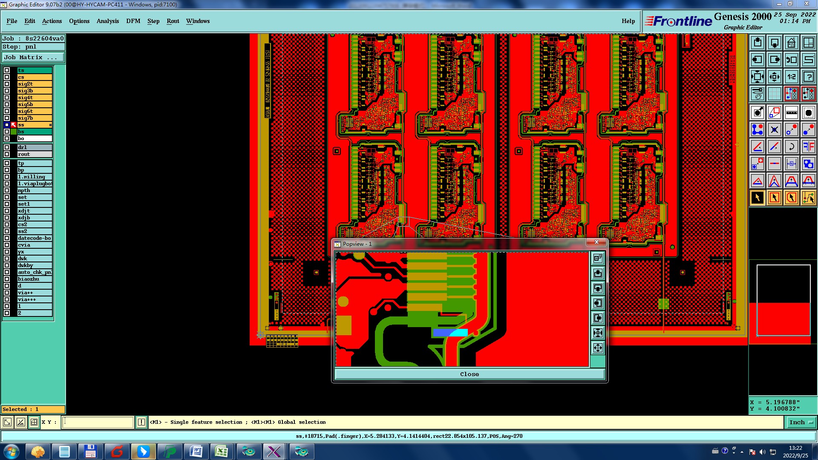Click the rotate feature tool icon
Image resolution: width=818 pixels, height=460 pixels.
click(791, 147)
